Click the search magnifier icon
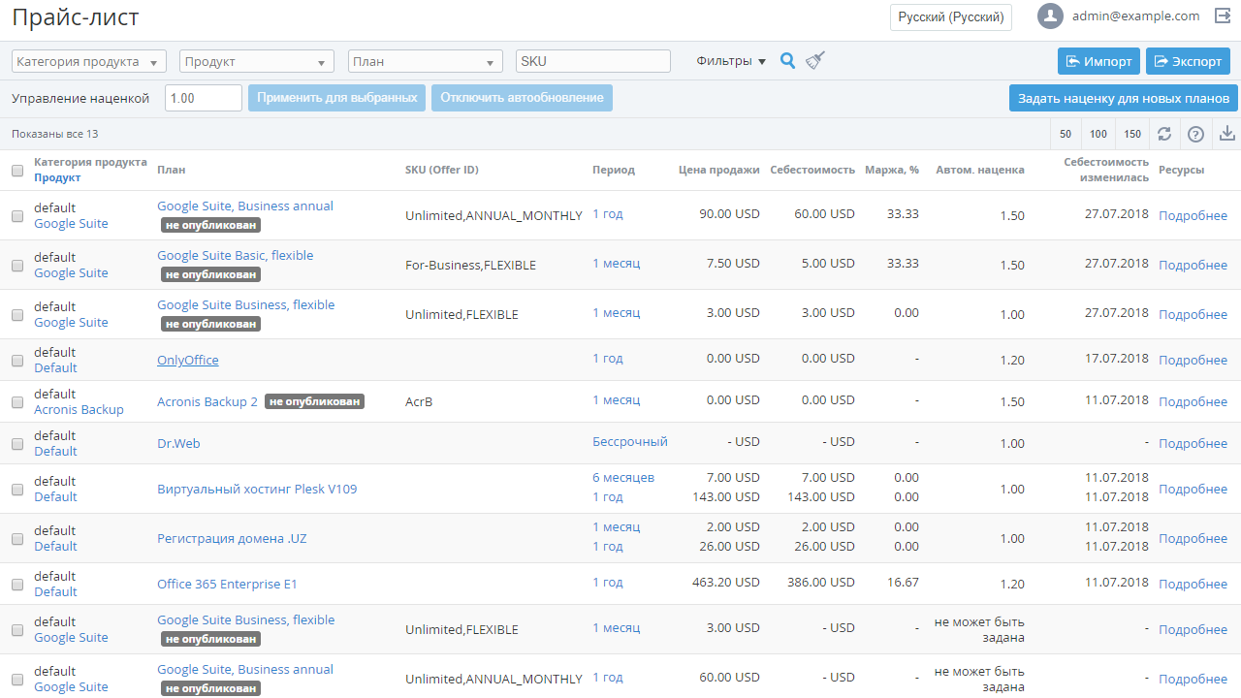This screenshot has height=698, width=1241. (787, 61)
